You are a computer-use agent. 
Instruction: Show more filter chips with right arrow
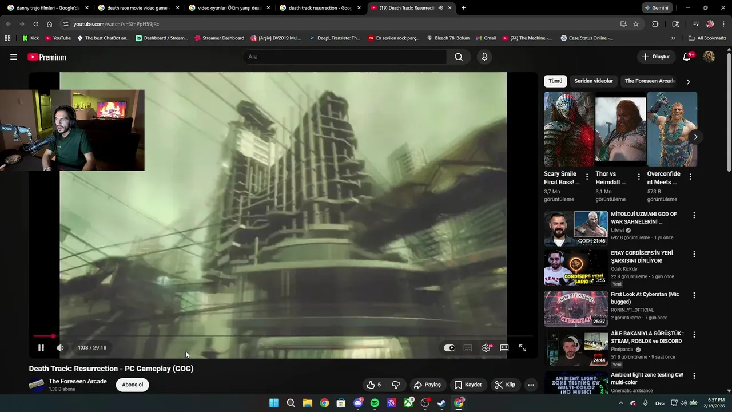[x=688, y=82]
